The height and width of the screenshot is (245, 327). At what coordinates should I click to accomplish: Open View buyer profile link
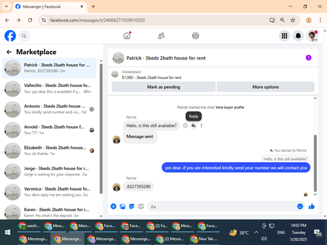tap(230, 107)
